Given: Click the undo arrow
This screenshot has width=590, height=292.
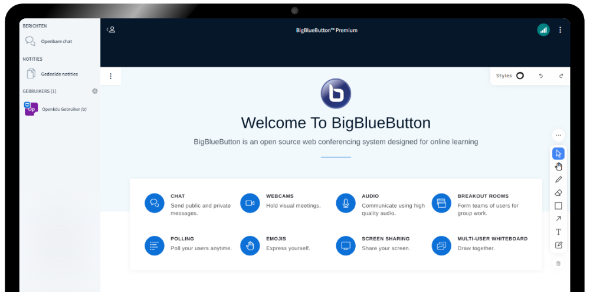Looking at the screenshot, I should tap(541, 76).
